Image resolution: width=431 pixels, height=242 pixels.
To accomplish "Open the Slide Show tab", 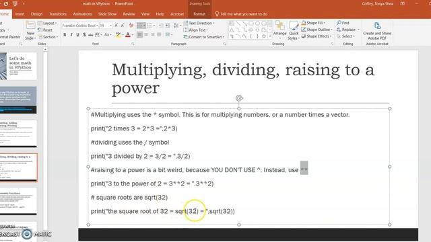I will 107,14.
